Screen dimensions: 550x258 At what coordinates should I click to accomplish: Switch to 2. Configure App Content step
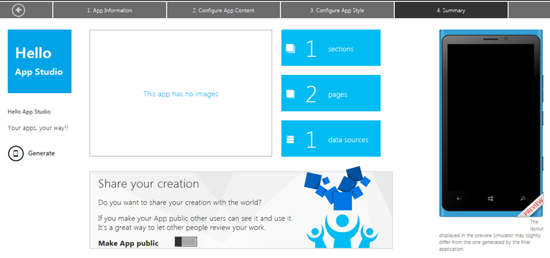coord(223,10)
